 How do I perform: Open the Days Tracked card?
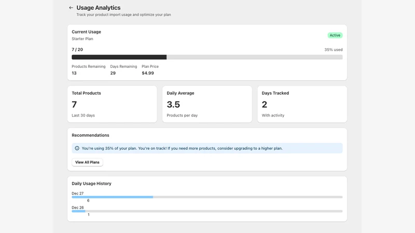[302, 104]
